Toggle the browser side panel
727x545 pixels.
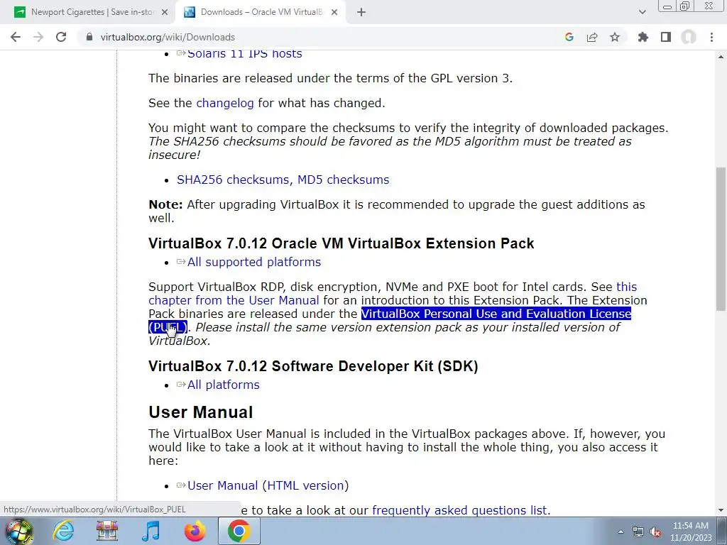click(666, 37)
